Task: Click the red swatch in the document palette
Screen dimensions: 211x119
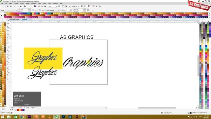Action: click(18, 110)
